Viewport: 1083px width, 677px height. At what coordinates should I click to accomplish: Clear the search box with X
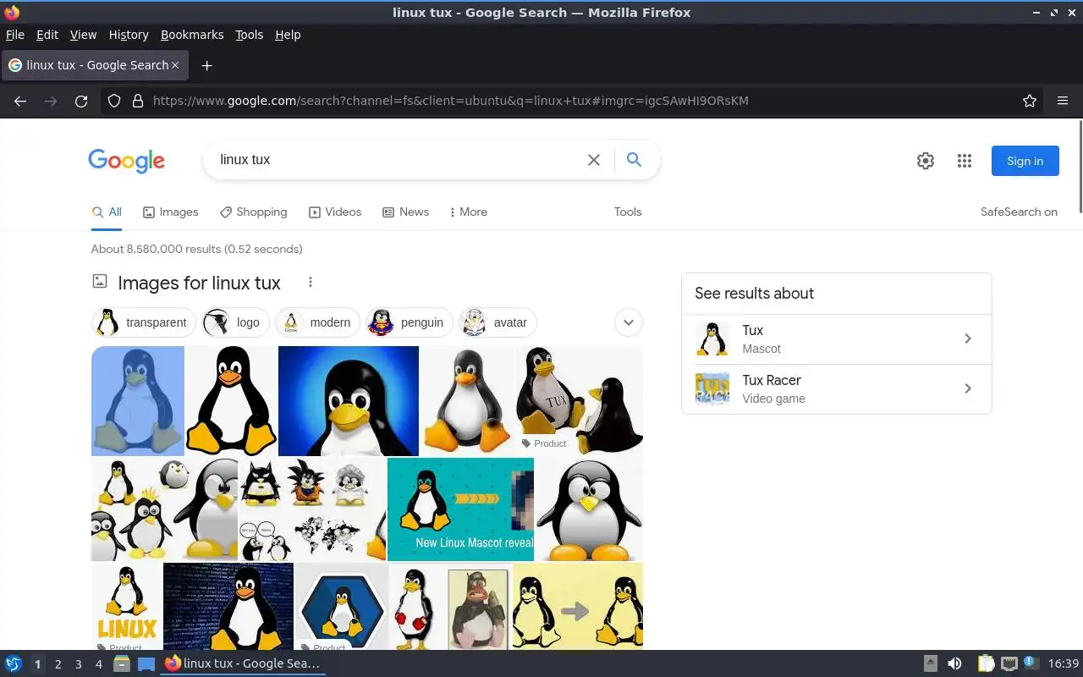[594, 160]
